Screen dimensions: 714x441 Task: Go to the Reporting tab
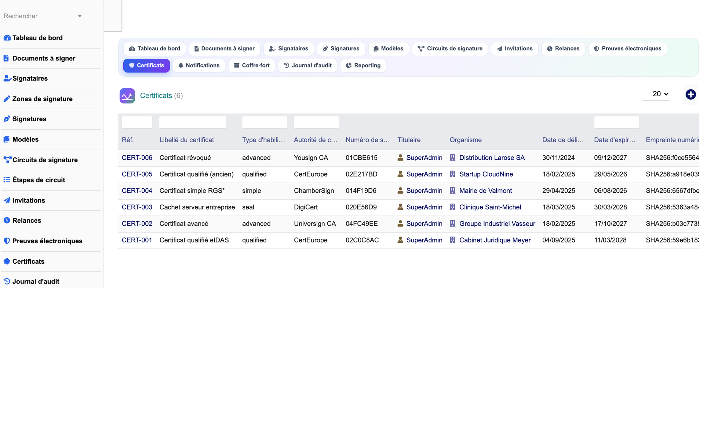point(363,66)
